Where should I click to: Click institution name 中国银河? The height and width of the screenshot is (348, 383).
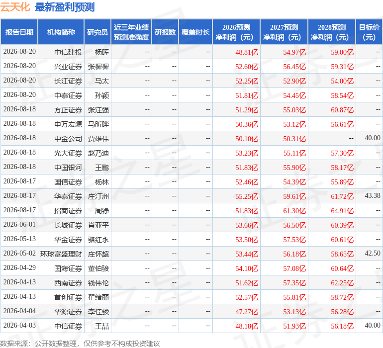coord(68,167)
